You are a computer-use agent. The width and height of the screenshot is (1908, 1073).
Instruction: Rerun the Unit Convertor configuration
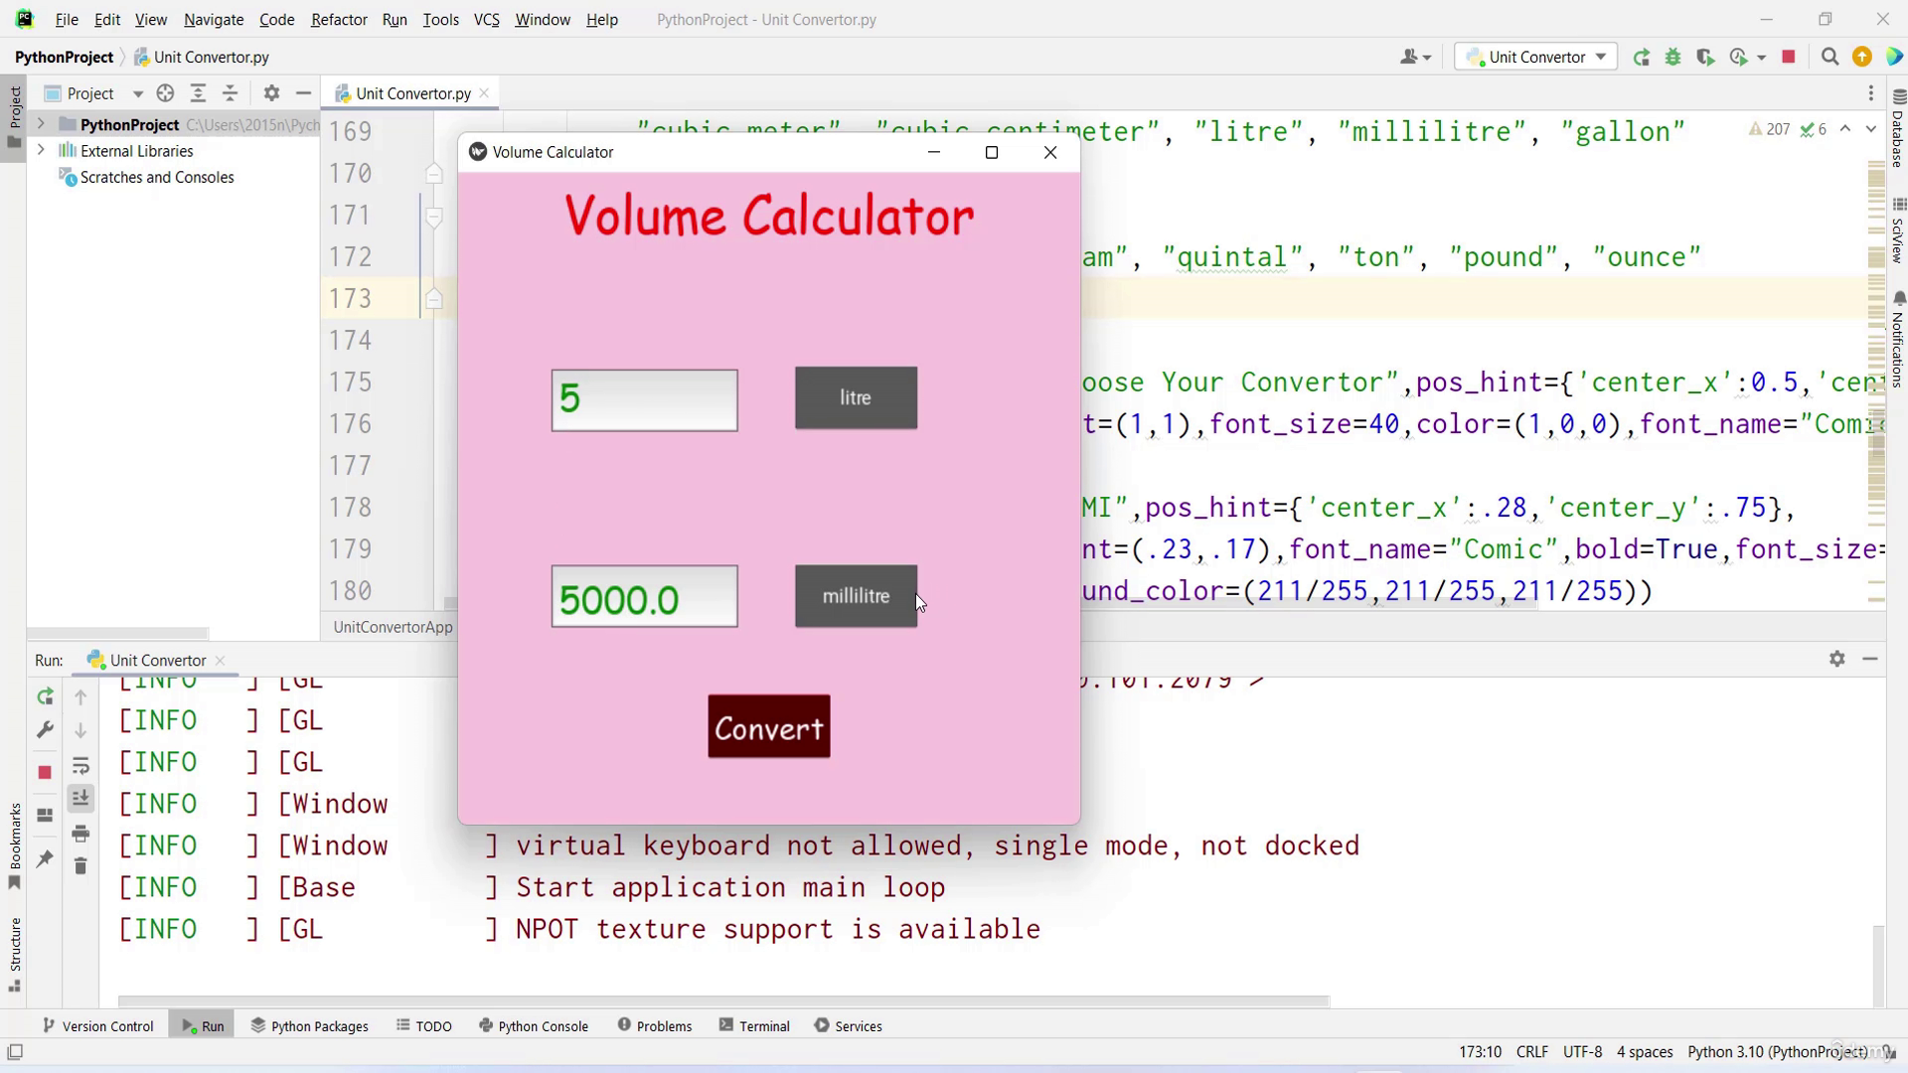pos(1642,58)
